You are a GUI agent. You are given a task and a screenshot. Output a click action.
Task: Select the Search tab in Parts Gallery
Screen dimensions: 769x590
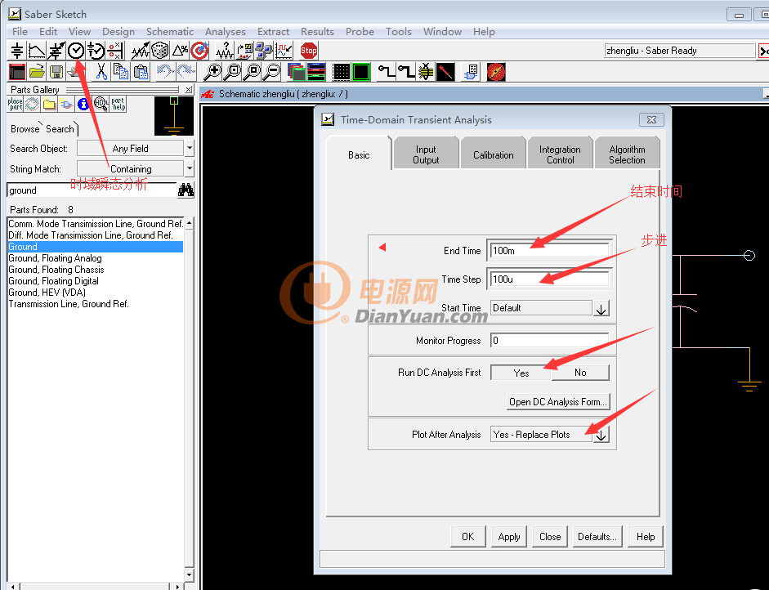coord(60,129)
